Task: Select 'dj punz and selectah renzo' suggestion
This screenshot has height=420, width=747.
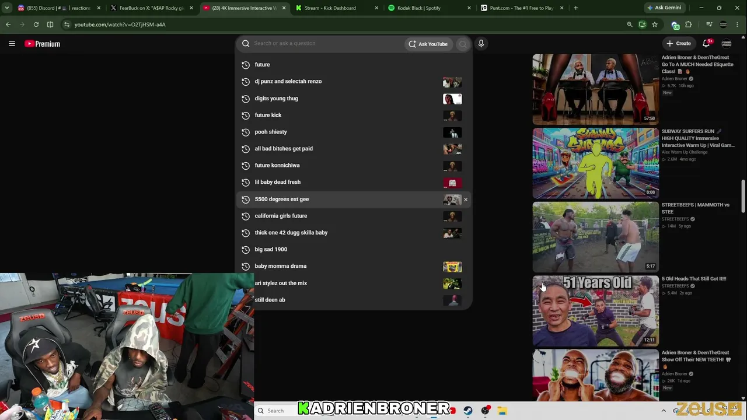Action: tap(353, 82)
